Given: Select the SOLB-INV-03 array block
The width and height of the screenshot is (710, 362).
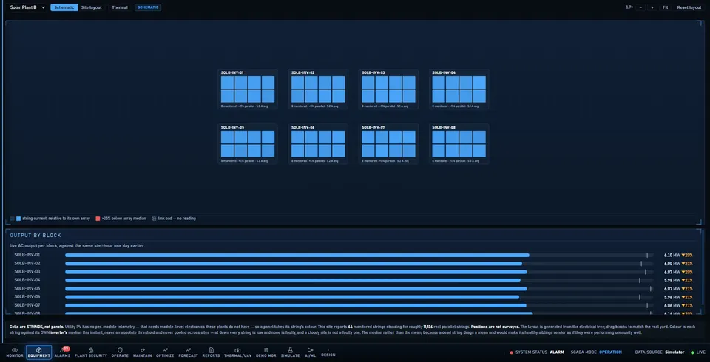Looking at the screenshot, I should pos(388,89).
